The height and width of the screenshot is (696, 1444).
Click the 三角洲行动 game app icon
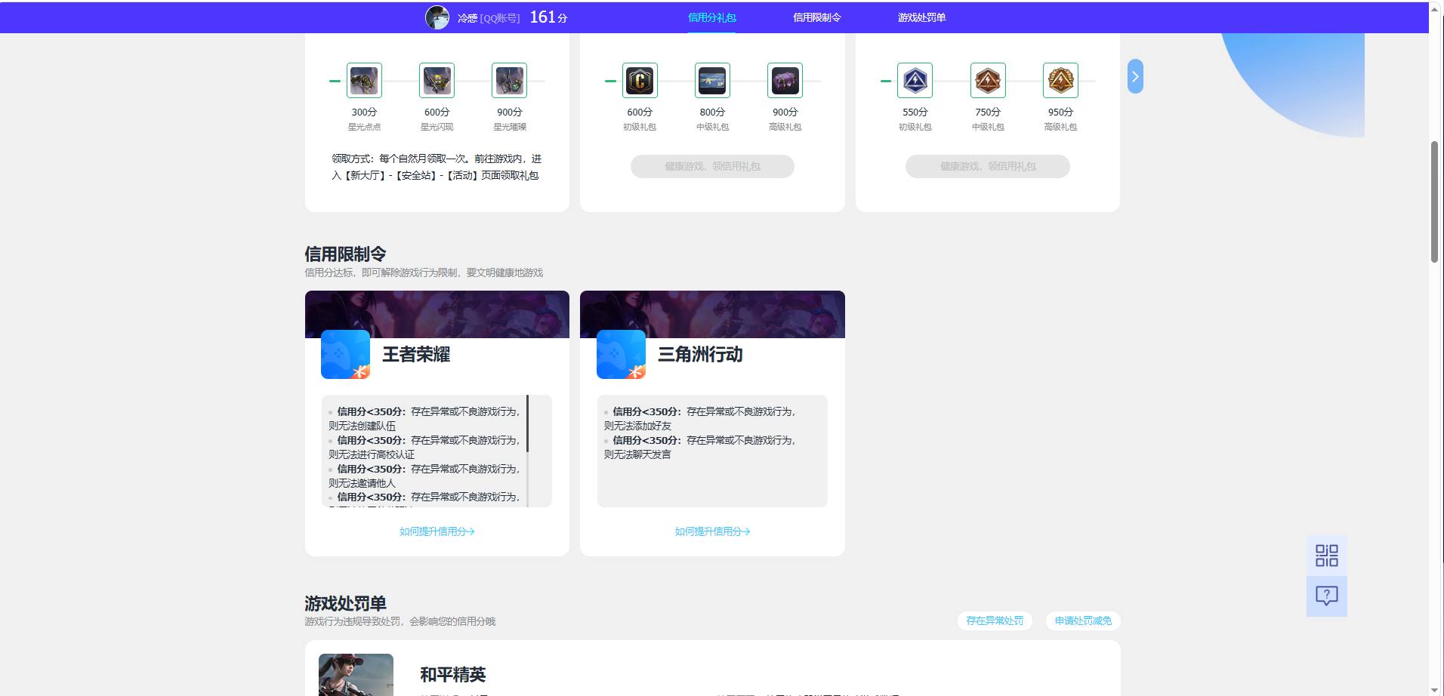pyautogui.click(x=621, y=354)
